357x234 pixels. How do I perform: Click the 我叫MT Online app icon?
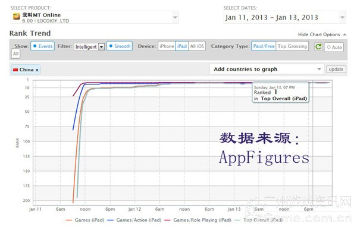point(16,17)
